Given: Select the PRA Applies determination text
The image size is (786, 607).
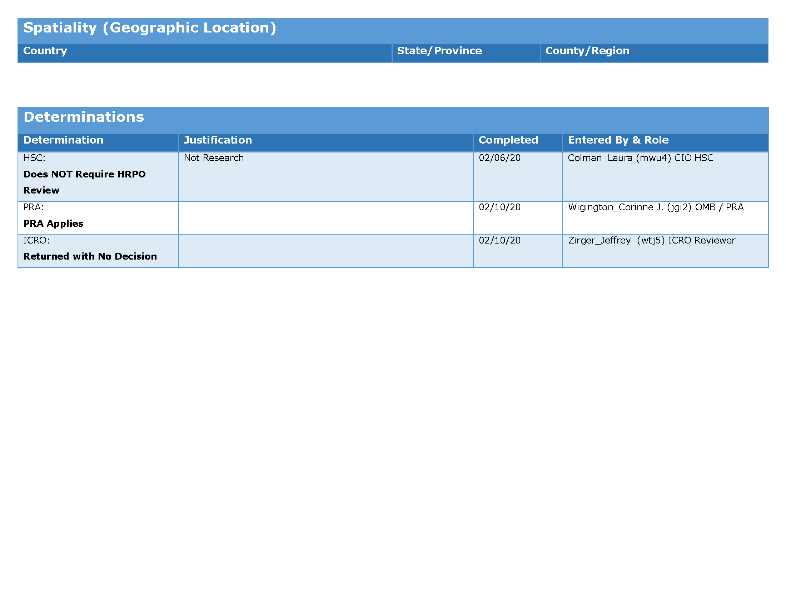Looking at the screenshot, I should click(53, 224).
